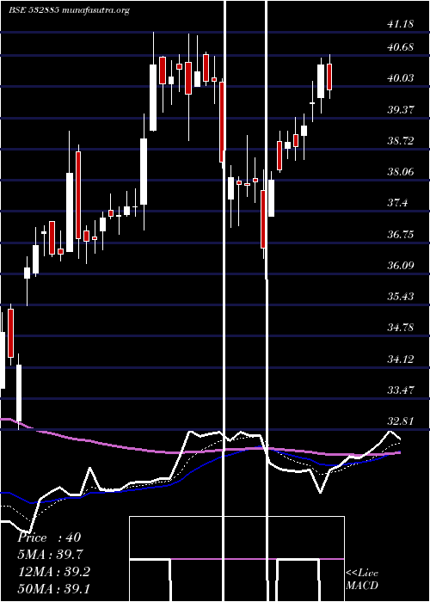Image resolution: width=430 pixels, height=602 pixels.
Task: Click the 35.43 price axis label
Action: click(x=400, y=297)
